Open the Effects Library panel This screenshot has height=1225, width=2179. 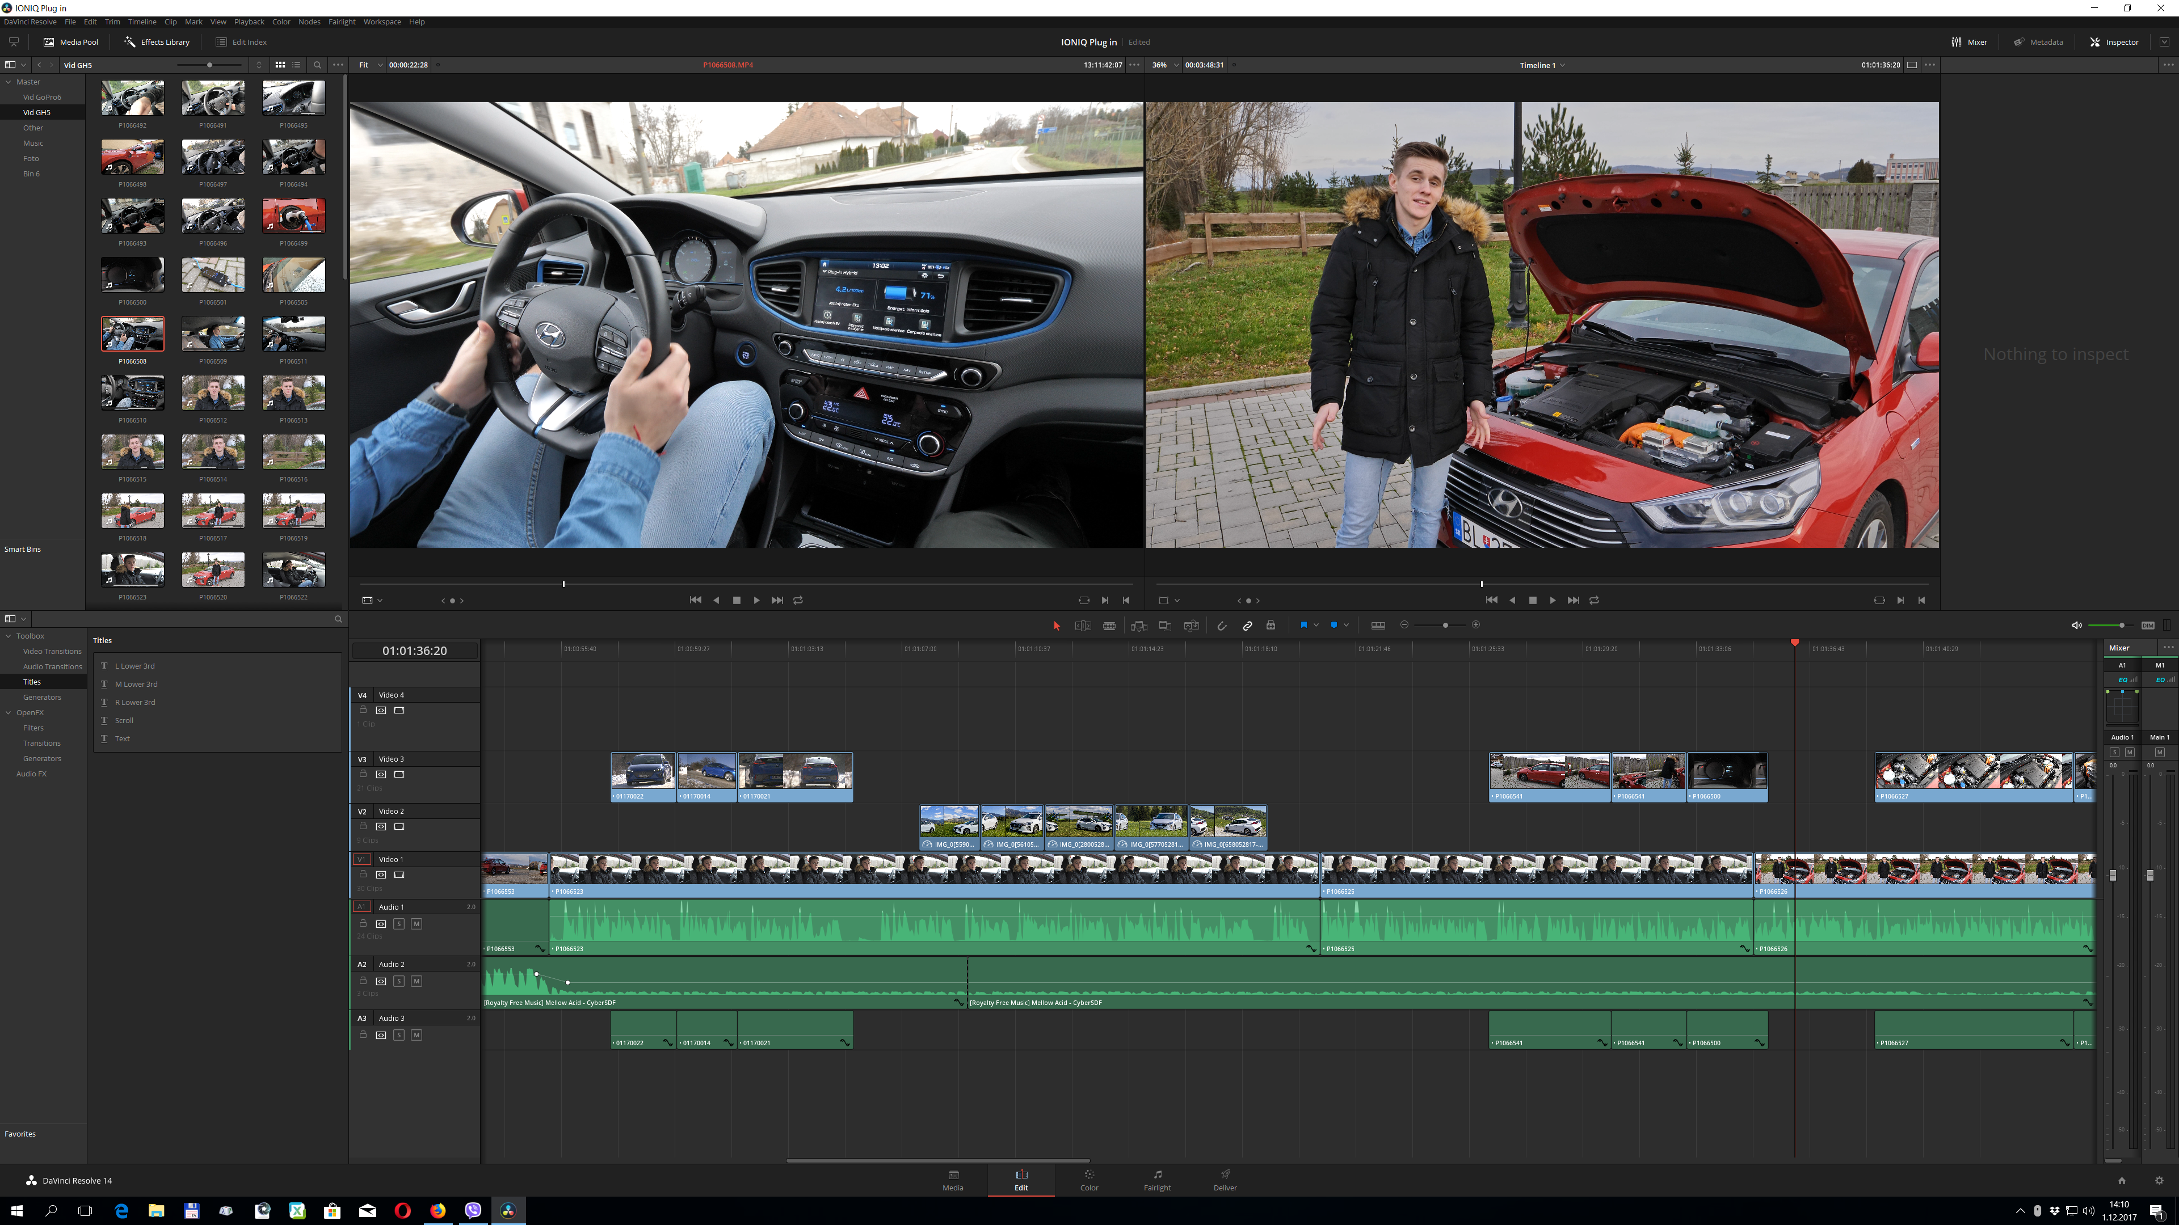[x=157, y=41]
